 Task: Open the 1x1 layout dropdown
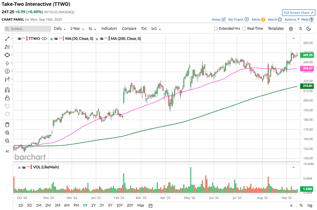pos(156,29)
